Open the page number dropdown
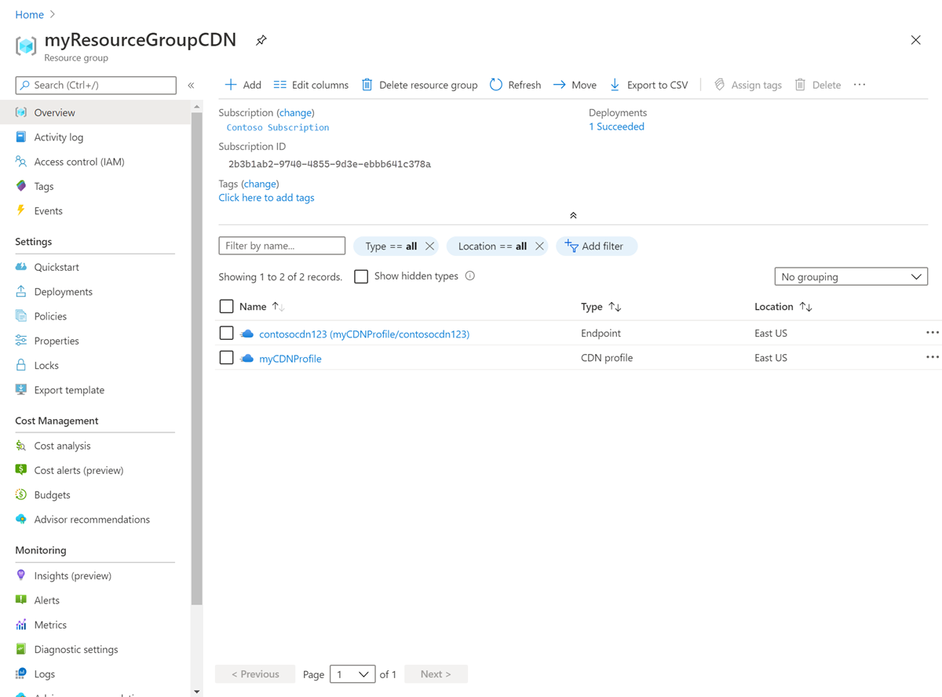942x697 pixels. [x=352, y=673]
